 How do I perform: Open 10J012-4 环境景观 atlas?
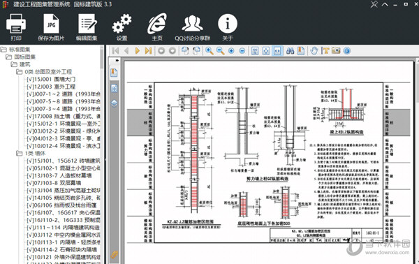point(64,146)
